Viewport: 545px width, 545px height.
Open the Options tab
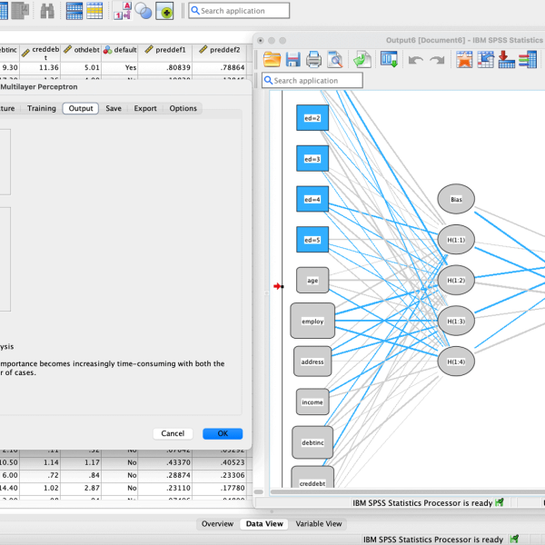coord(183,108)
